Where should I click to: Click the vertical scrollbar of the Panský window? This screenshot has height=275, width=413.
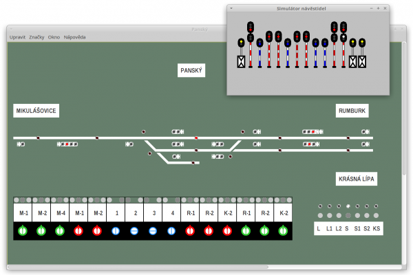coord(404,109)
